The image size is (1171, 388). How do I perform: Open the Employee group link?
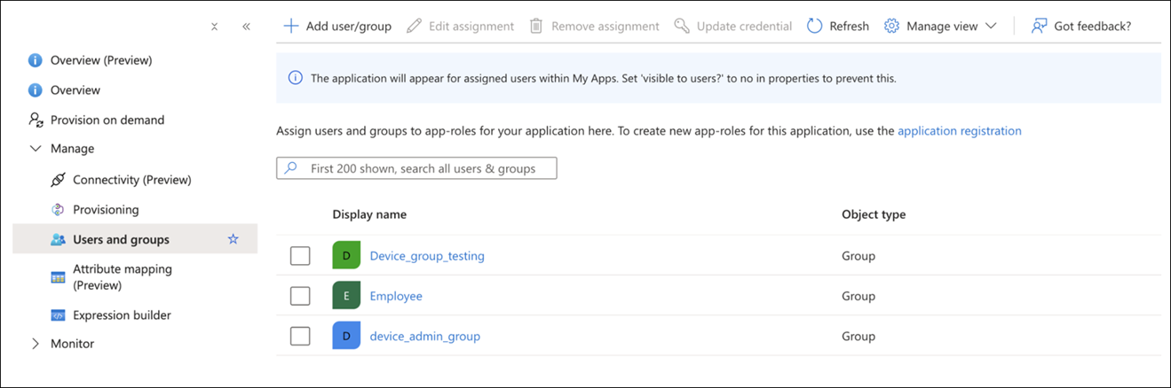396,296
